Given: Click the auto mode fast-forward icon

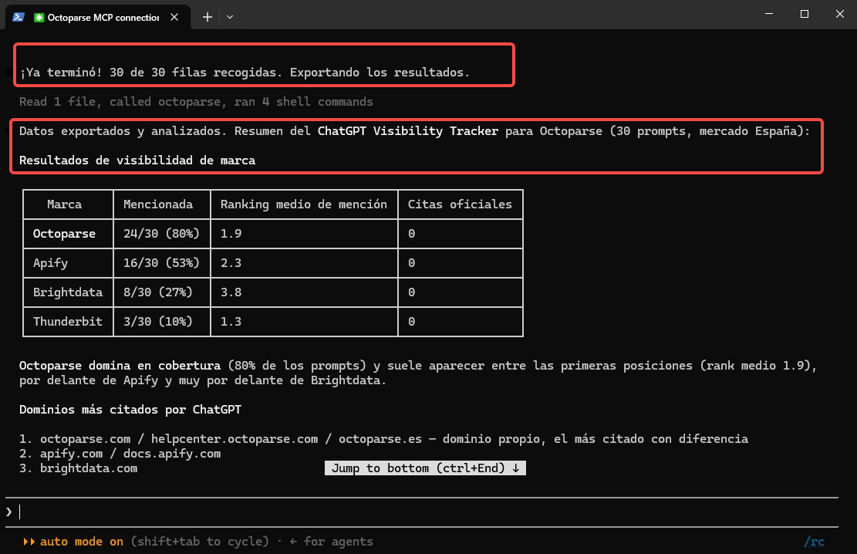Looking at the screenshot, I should point(29,542).
